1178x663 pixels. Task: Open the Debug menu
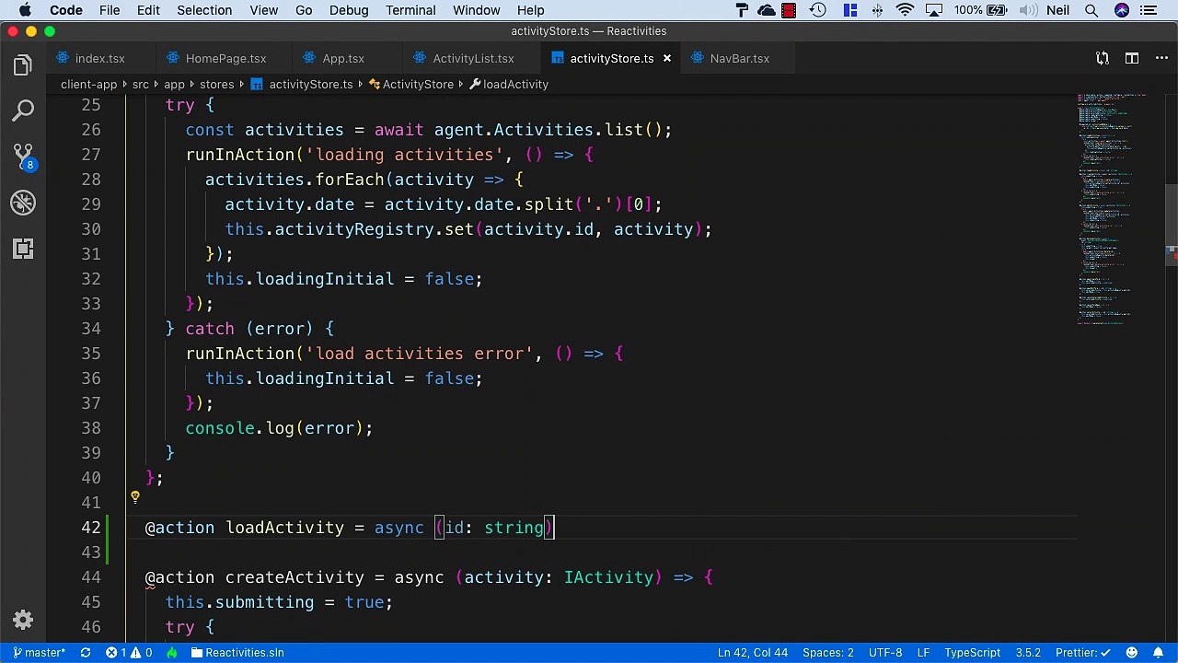click(x=349, y=10)
